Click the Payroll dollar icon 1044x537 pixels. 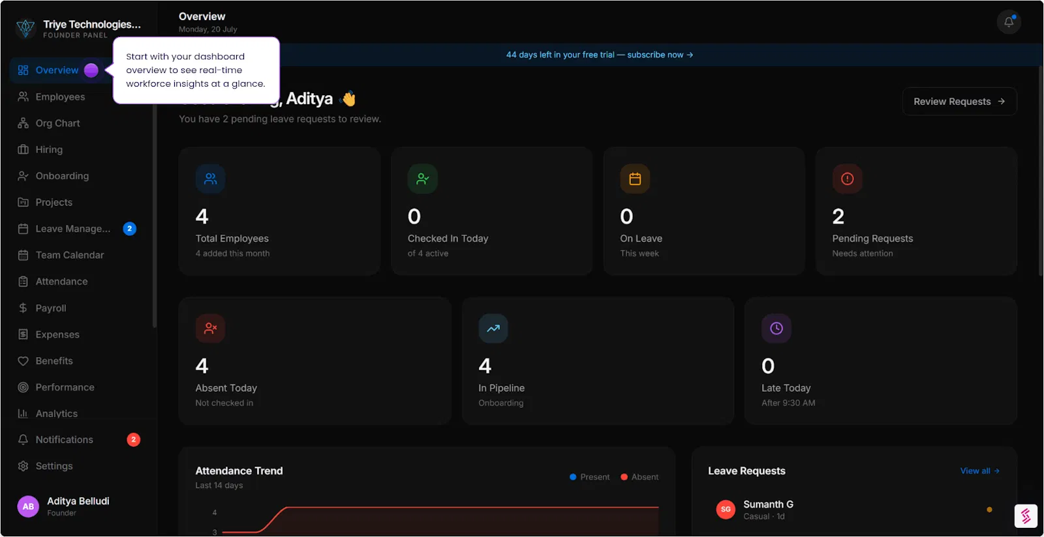[x=23, y=308]
